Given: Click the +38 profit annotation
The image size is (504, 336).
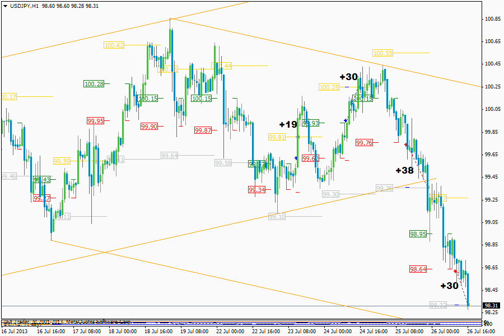Looking at the screenshot, I should pos(405,170).
